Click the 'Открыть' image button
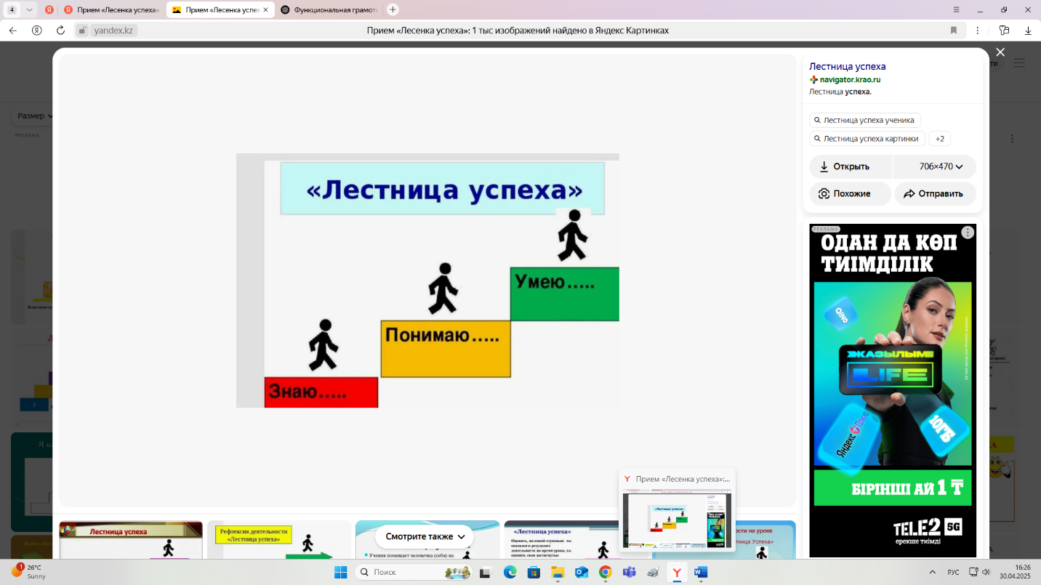This screenshot has height=585, width=1041. click(851, 166)
